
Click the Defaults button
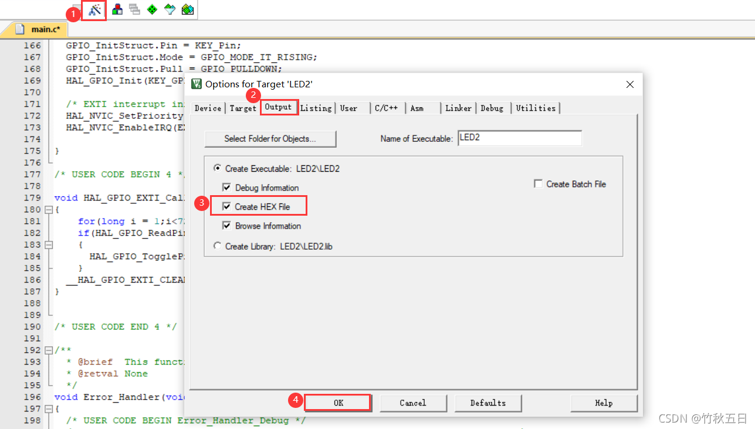(x=487, y=403)
